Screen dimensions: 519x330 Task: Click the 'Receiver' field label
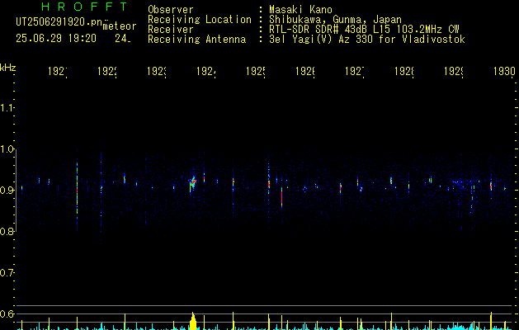pyautogui.click(x=171, y=30)
